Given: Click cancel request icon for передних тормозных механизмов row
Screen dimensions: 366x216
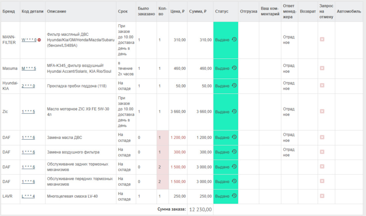Looking at the screenshot, I should 322,181.
